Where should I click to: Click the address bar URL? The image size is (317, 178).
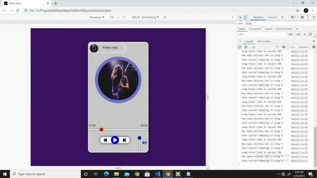click(x=74, y=10)
